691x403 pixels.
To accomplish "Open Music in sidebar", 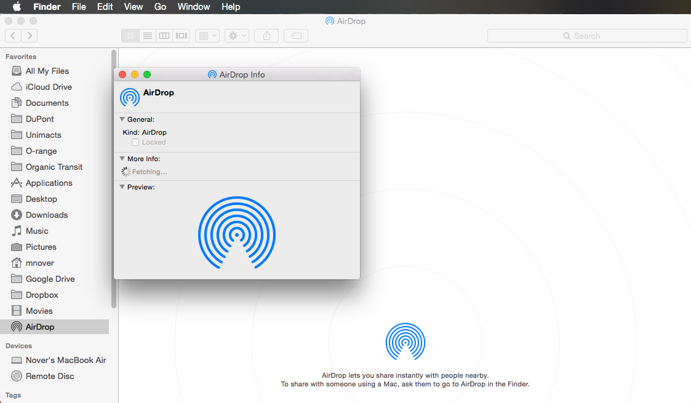I will tap(55, 231).
